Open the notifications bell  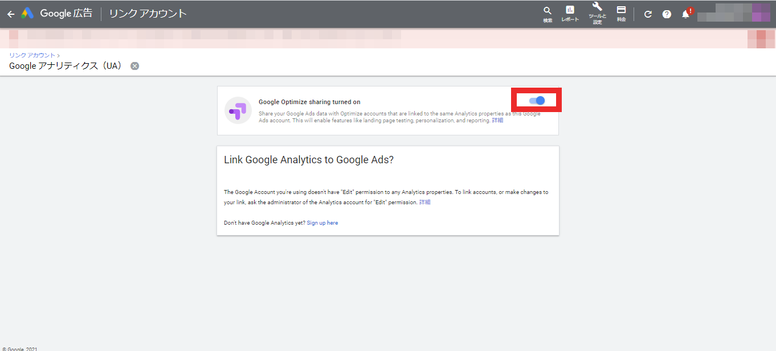(686, 14)
